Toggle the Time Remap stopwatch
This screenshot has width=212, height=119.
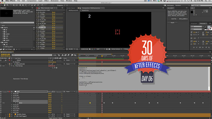[x=12, y=66]
